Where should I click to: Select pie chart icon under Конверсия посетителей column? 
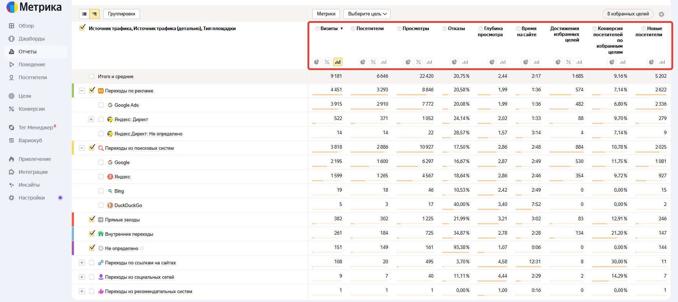point(612,62)
